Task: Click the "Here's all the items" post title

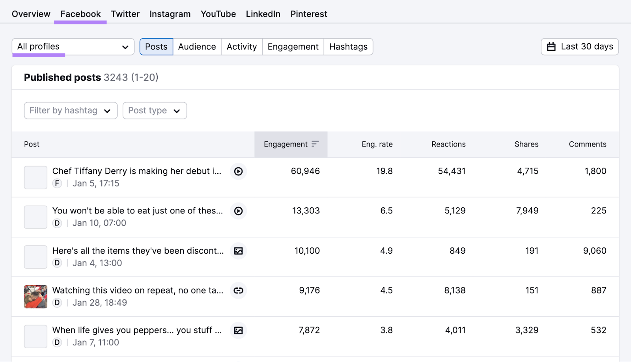Action: coord(137,251)
